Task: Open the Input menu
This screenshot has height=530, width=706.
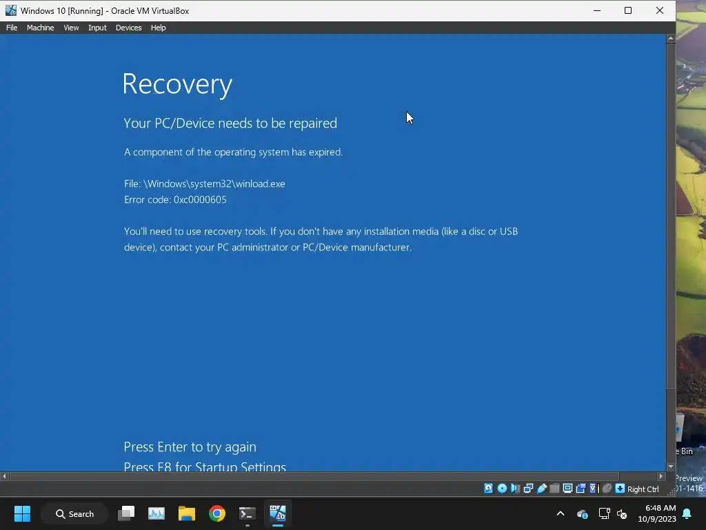Action: (97, 28)
